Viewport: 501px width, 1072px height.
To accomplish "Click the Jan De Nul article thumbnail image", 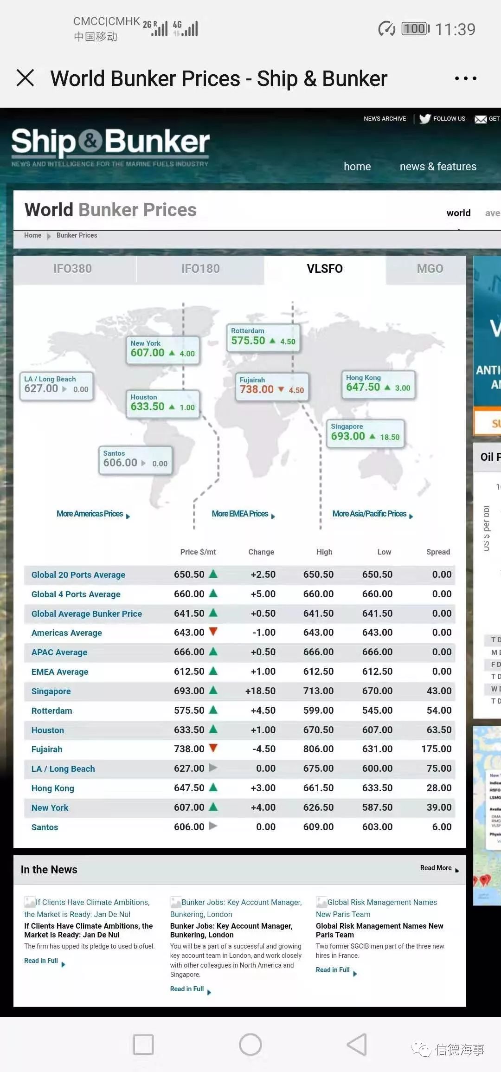I will (30, 902).
